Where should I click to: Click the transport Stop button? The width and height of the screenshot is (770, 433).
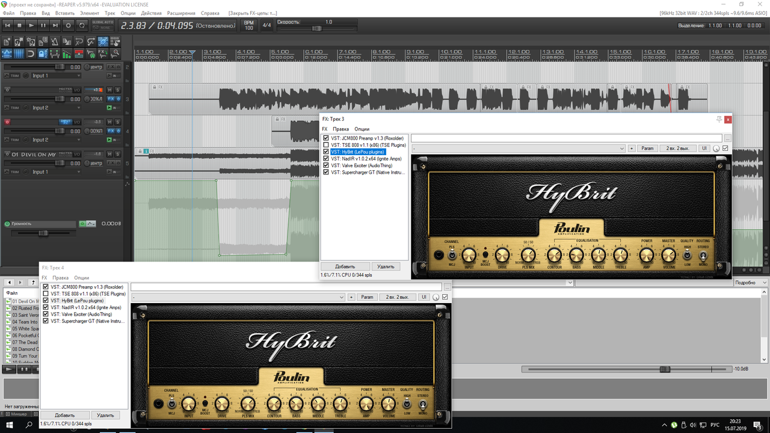[x=19, y=25]
